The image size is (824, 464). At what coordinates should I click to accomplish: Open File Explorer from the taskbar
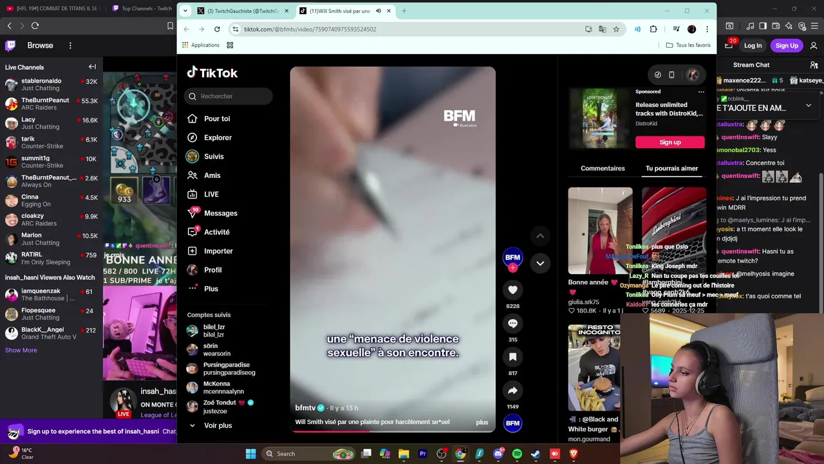pyautogui.click(x=404, y=454)
